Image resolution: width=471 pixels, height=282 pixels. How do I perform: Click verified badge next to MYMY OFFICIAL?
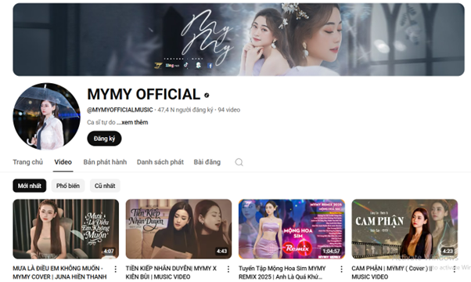(207, 95)
